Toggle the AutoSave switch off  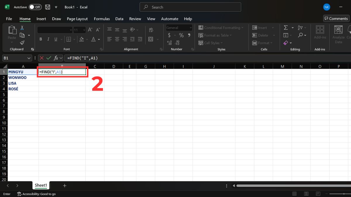(x=35, y=7)
